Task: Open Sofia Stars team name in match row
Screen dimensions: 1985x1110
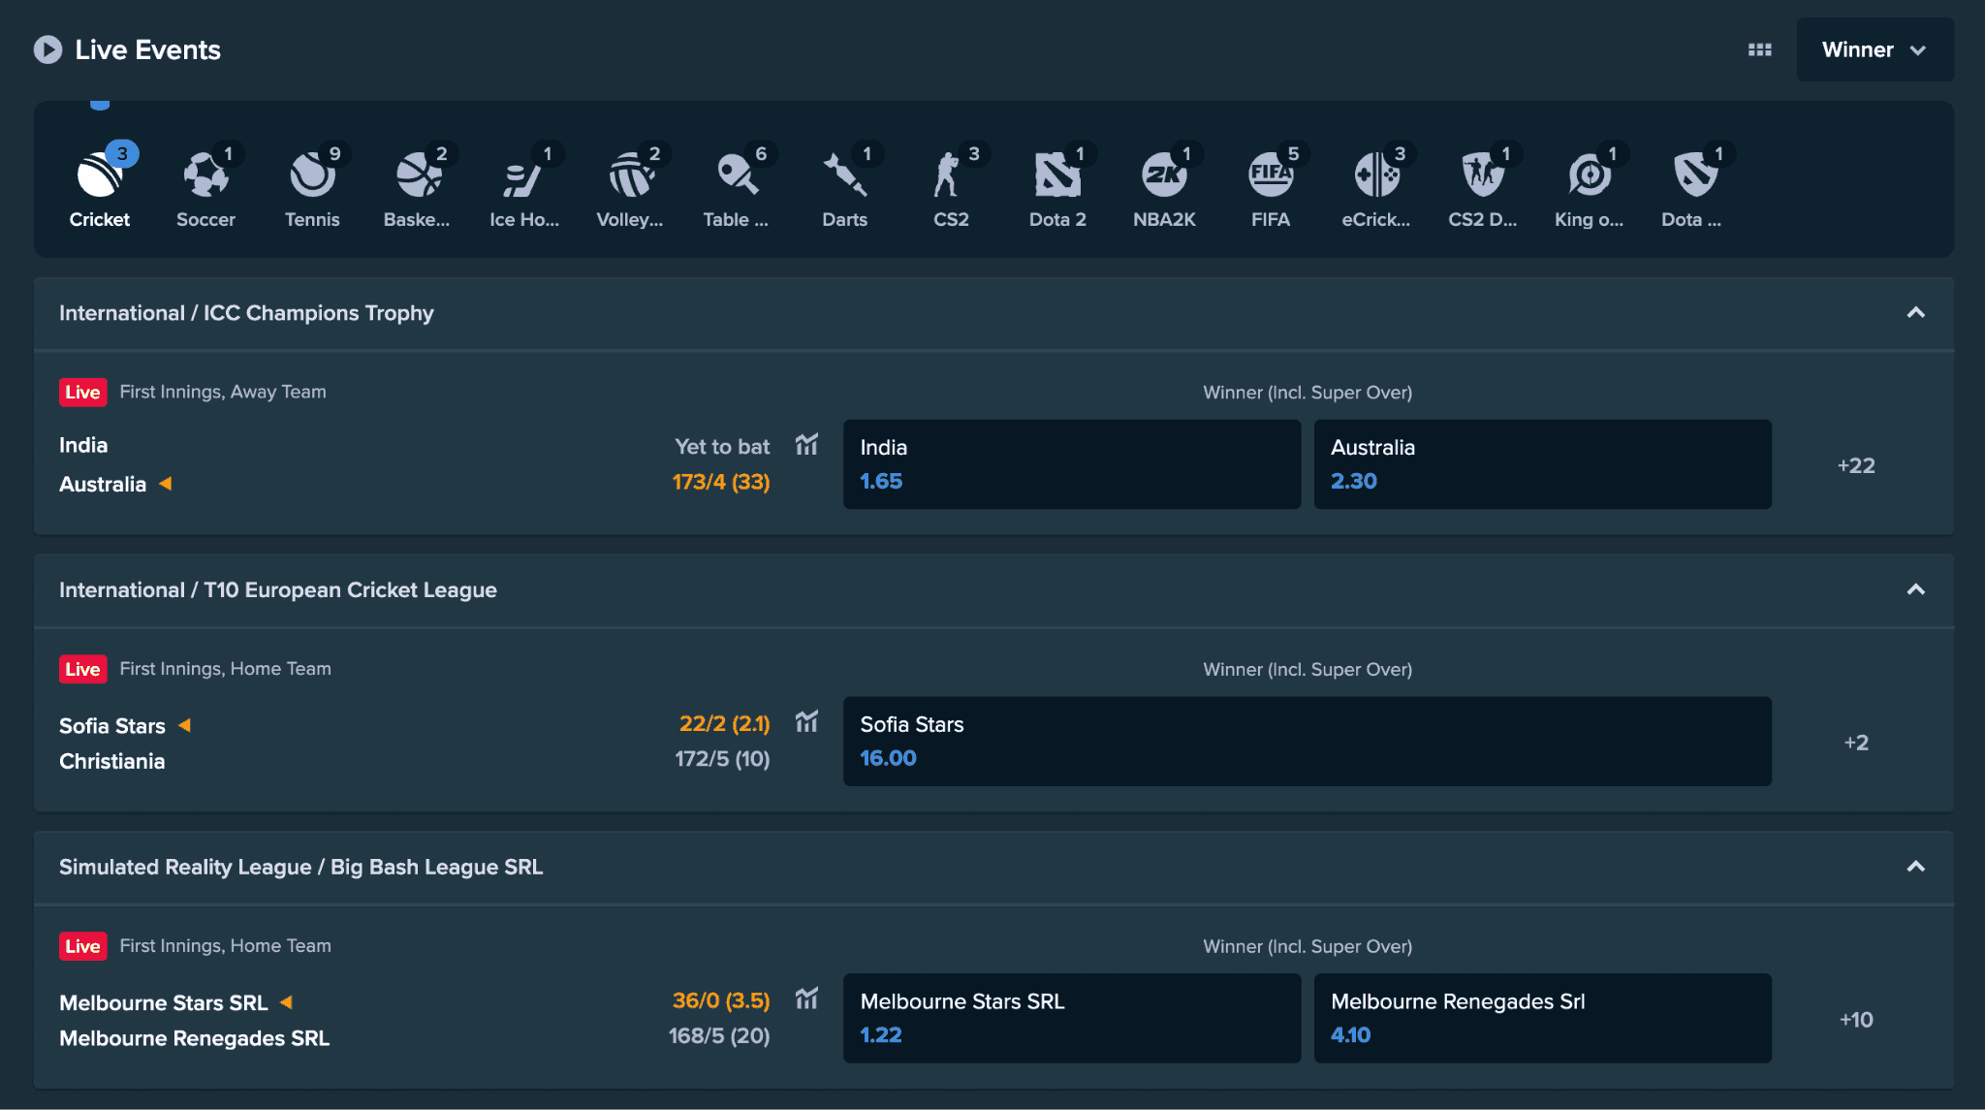Action: click(x=112, y=726)
